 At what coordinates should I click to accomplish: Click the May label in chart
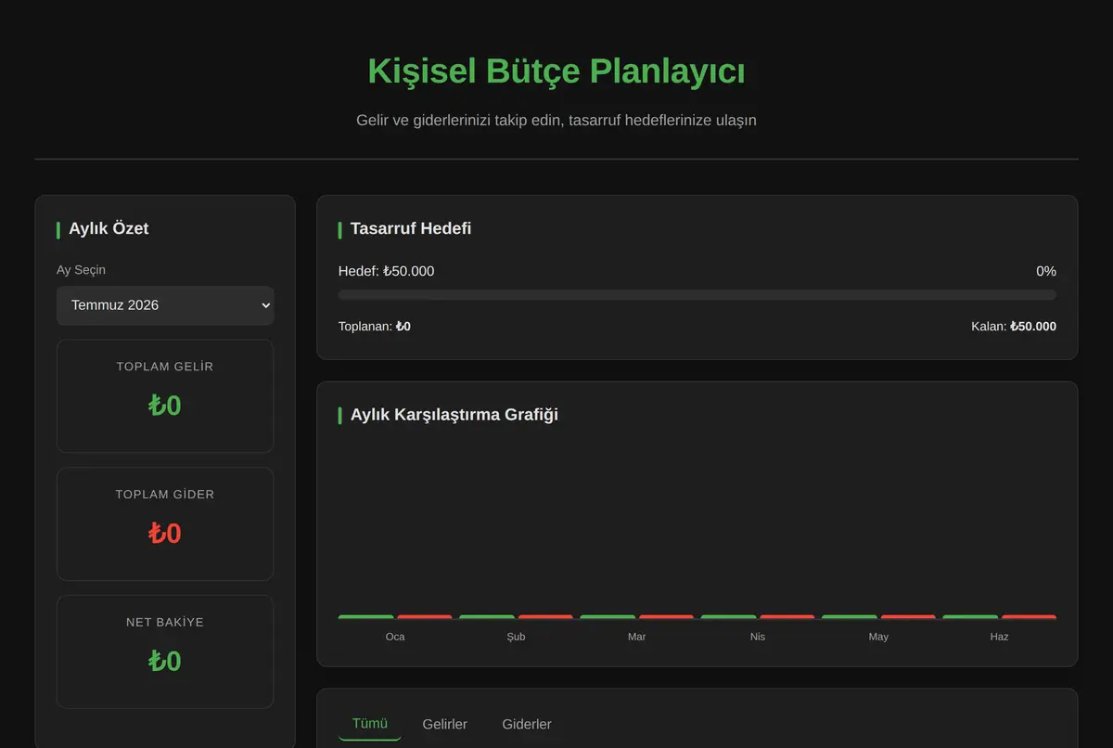click(878, 637)
